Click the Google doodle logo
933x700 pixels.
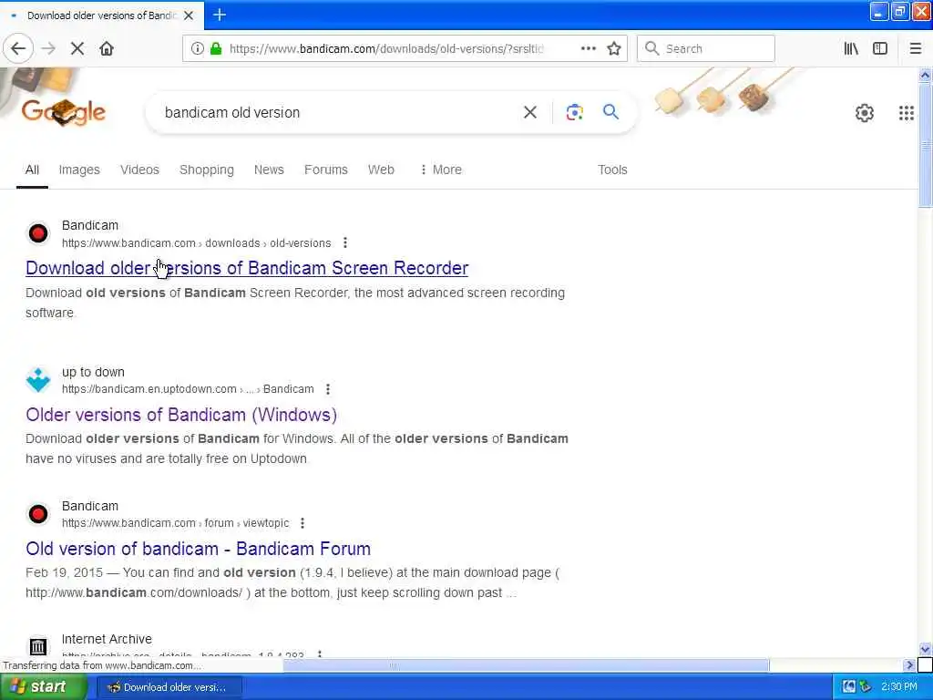point(63,111)
